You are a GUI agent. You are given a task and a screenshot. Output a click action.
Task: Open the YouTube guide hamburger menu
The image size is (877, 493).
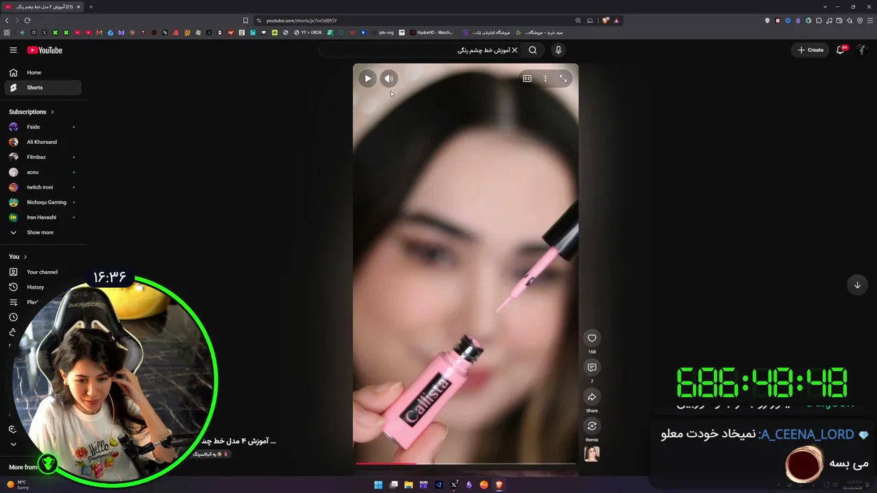tap(13, 50)
